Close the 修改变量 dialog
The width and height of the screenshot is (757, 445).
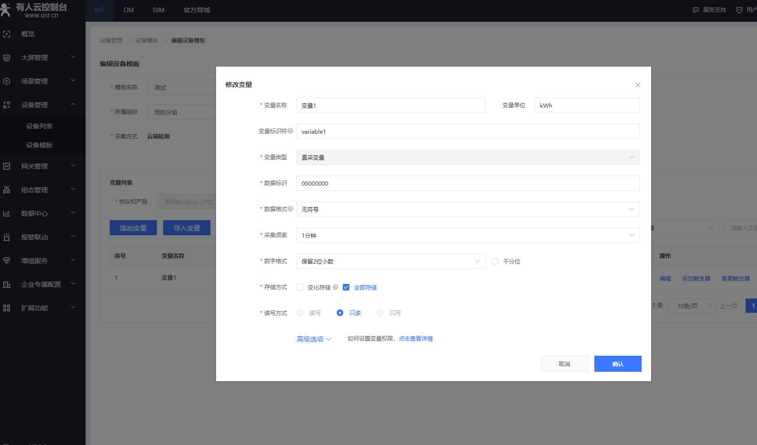(x=637, y=85)
